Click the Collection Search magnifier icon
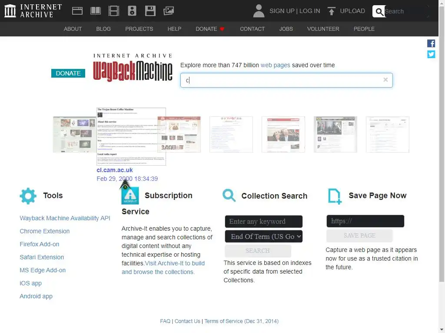The image size is (445, 333). pyautogui.click(x=229, y=196)
